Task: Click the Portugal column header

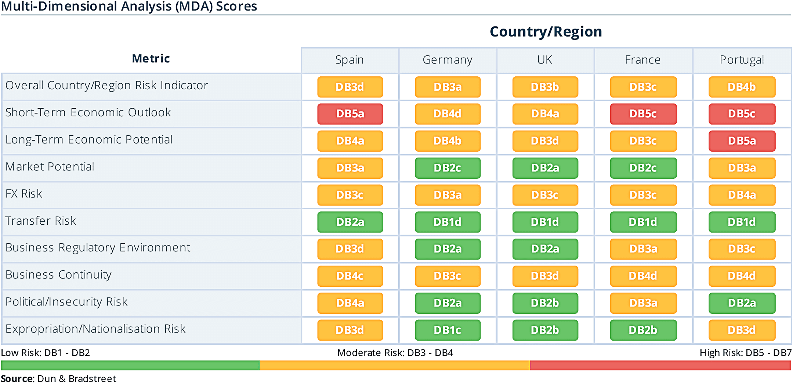Action: (x=742, y=60)
